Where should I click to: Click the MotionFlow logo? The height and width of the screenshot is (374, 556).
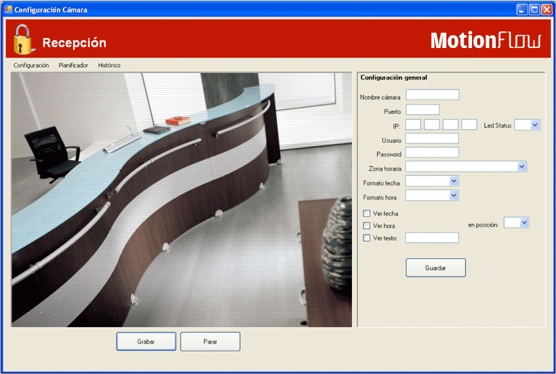point(485,41)
